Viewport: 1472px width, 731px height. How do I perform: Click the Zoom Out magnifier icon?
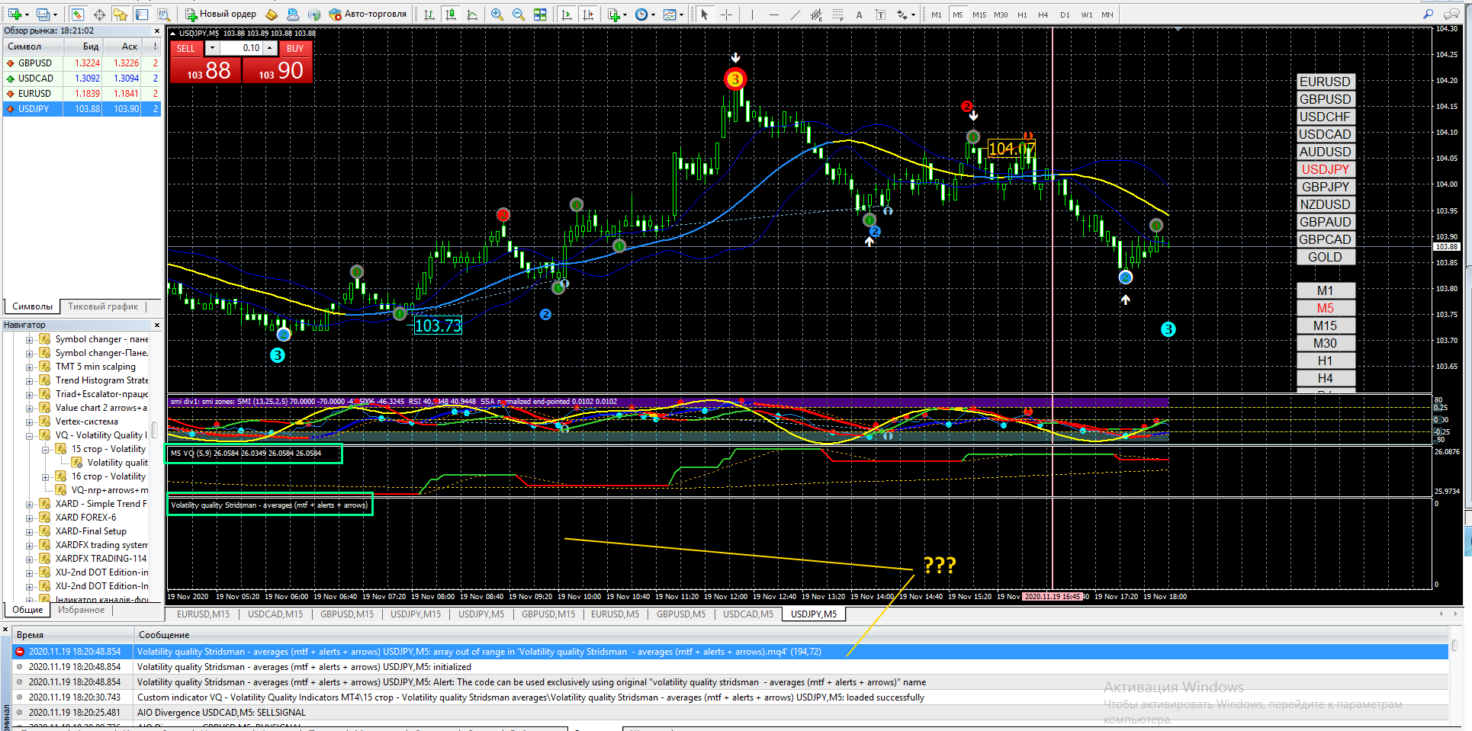click(x=519, y=14)
